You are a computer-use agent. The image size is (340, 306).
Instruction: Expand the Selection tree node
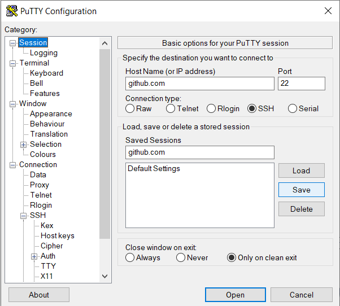click(x=23, y=145)
